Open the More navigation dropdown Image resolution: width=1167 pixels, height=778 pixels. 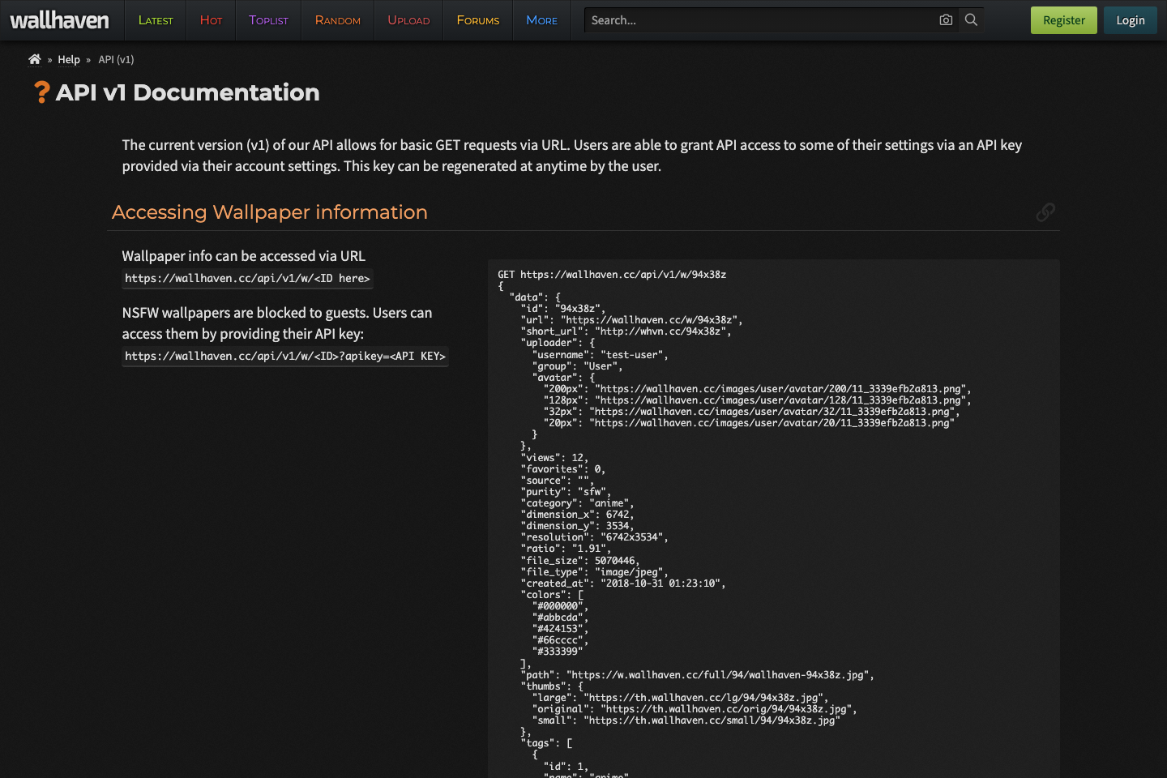click(541, 20)
